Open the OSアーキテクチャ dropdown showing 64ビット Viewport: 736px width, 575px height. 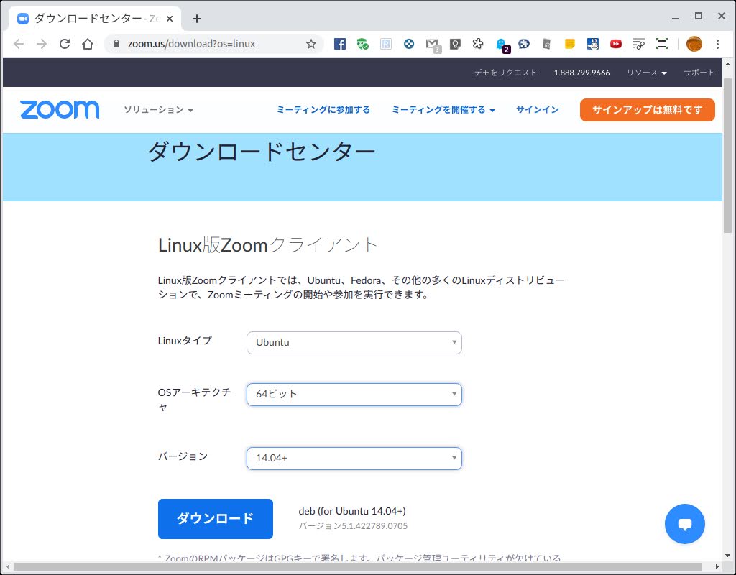tap(354, 395)
